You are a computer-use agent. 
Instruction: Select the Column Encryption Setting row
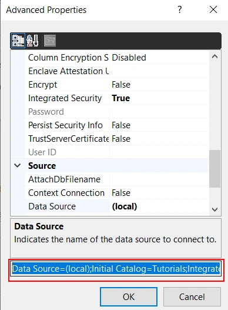click(117, 58)
